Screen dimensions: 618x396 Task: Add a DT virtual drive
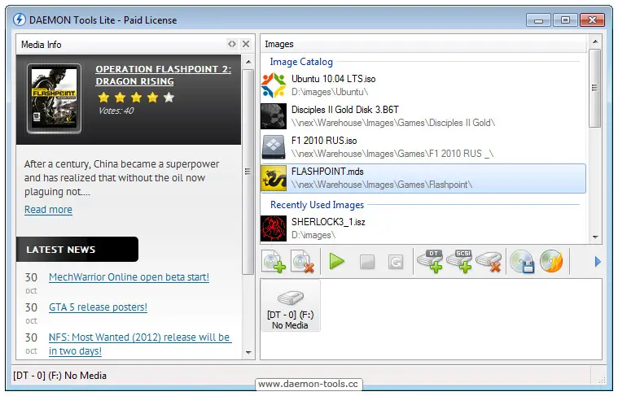coord(430,261)
